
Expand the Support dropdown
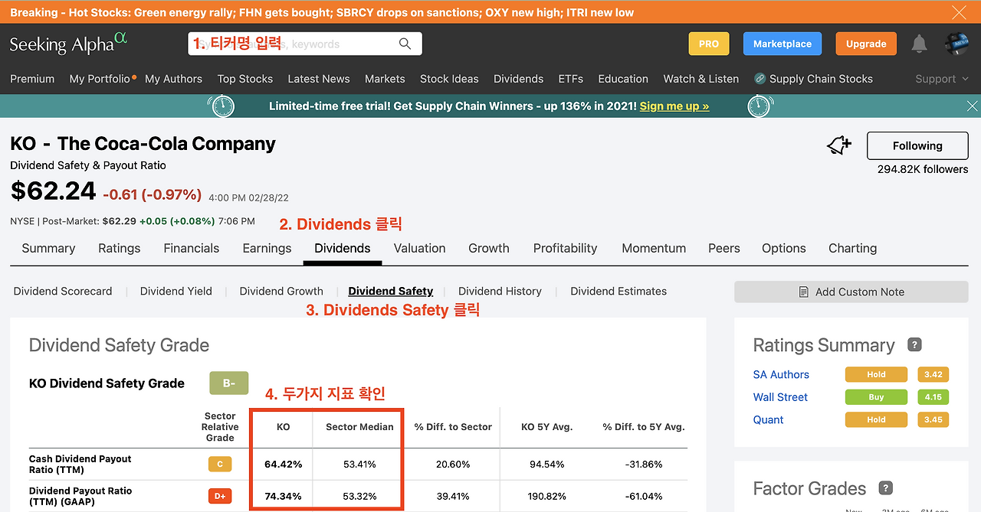tap(942, 79)
